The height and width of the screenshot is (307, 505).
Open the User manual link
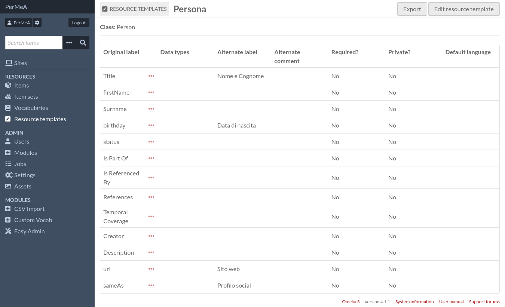pos(451,302)
